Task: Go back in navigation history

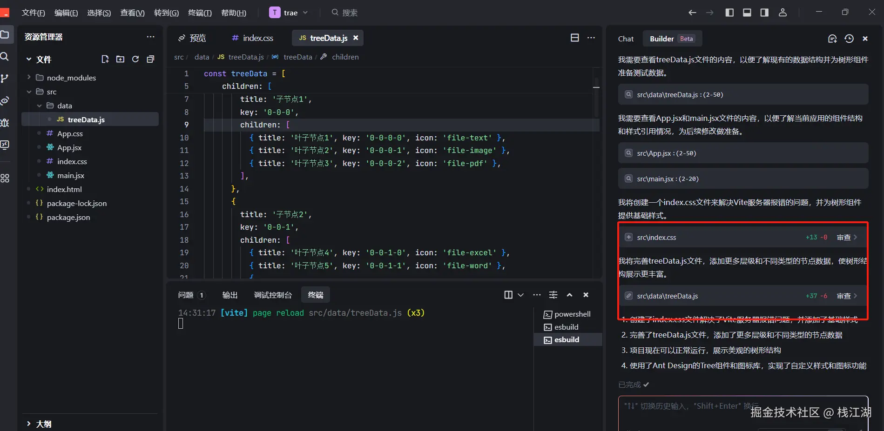Action: 692,13
